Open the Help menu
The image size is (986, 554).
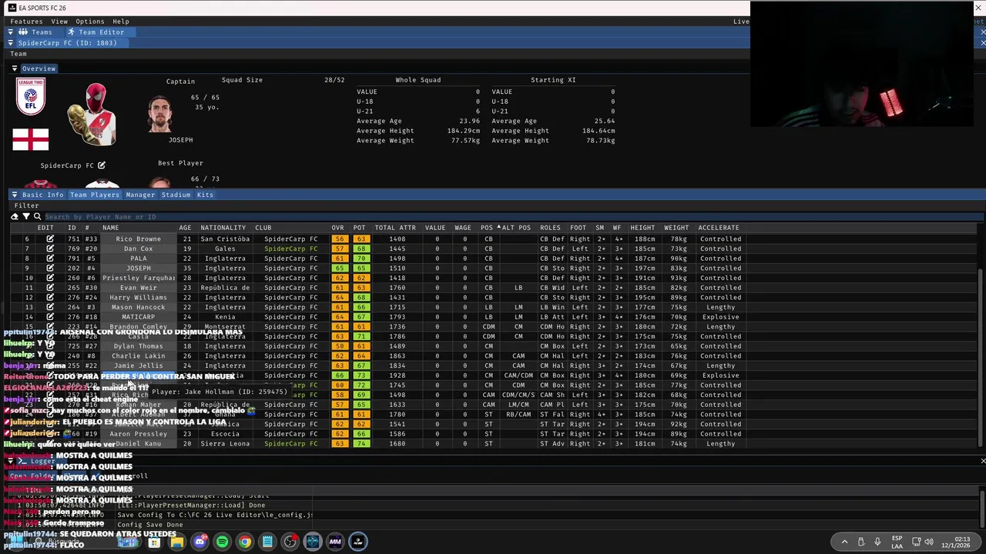pos(121,22)
